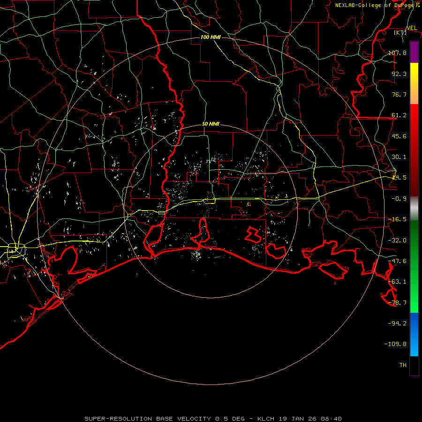Click the 100 NMI range ring label
422x422 pixels.
211,37
